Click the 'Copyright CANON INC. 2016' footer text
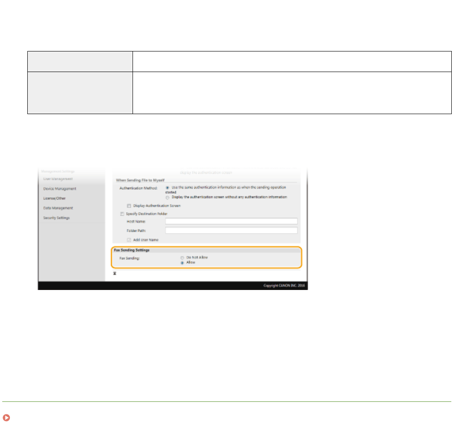The width and height of the screenshot is (454, 422). pos(284,286)
